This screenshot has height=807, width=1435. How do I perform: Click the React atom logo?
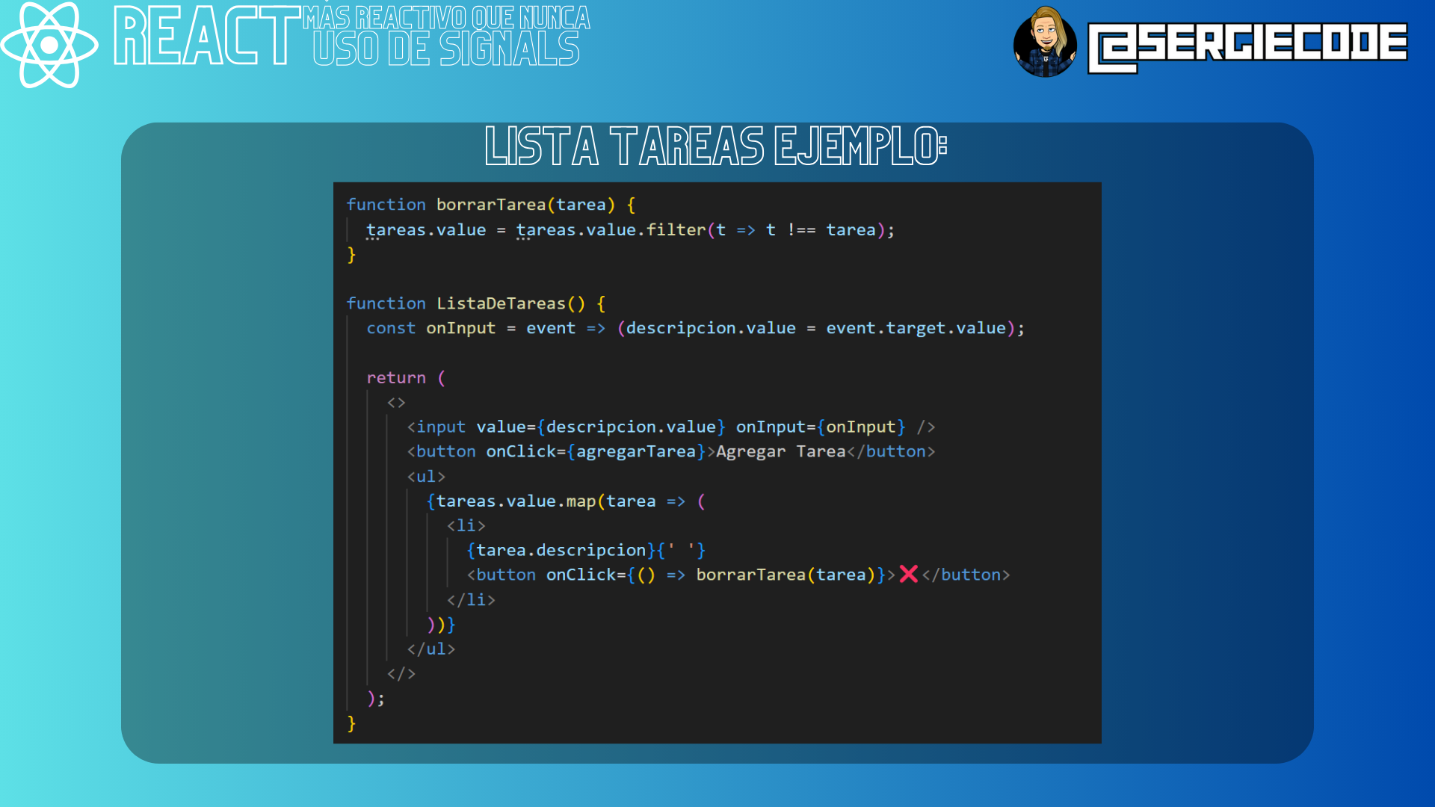coord(49,45)
